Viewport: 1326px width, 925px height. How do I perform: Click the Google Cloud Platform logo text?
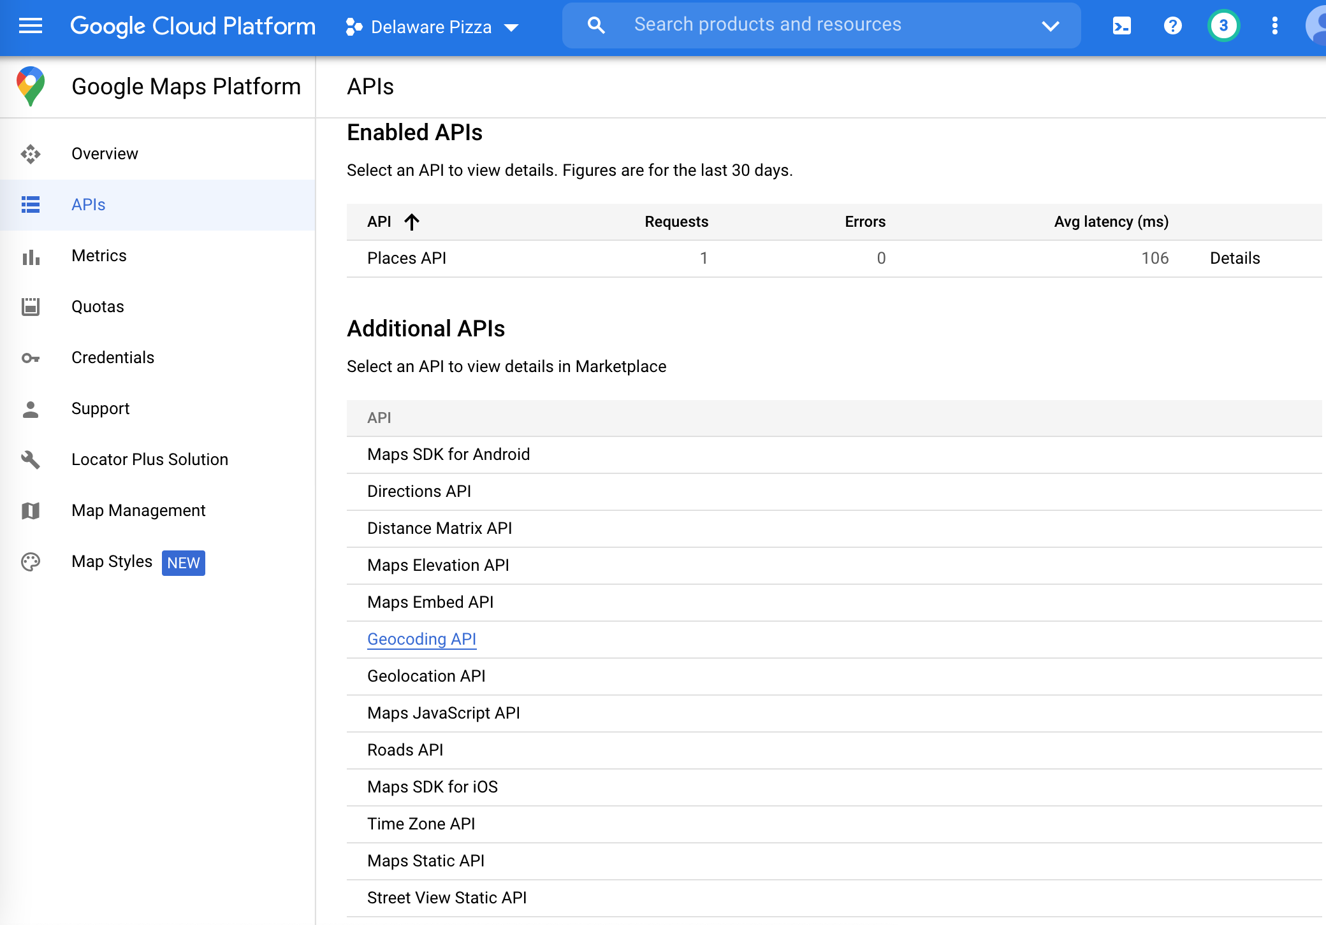(193, 26)
